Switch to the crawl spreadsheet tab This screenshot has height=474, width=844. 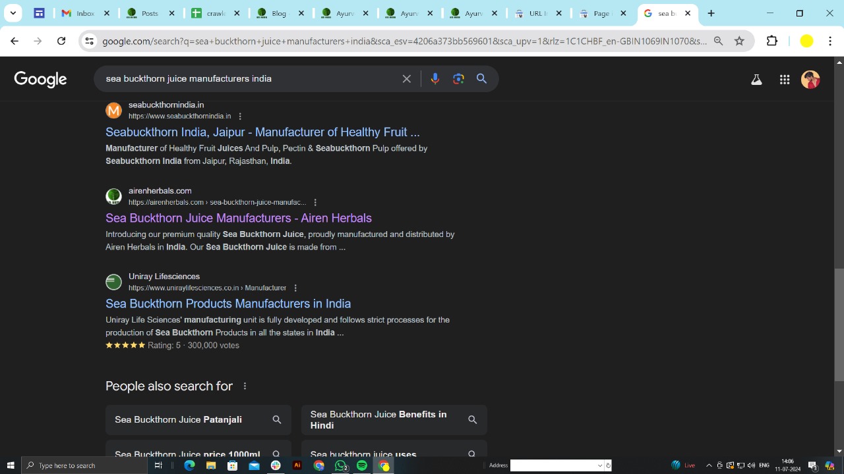[x=216, y=13]
